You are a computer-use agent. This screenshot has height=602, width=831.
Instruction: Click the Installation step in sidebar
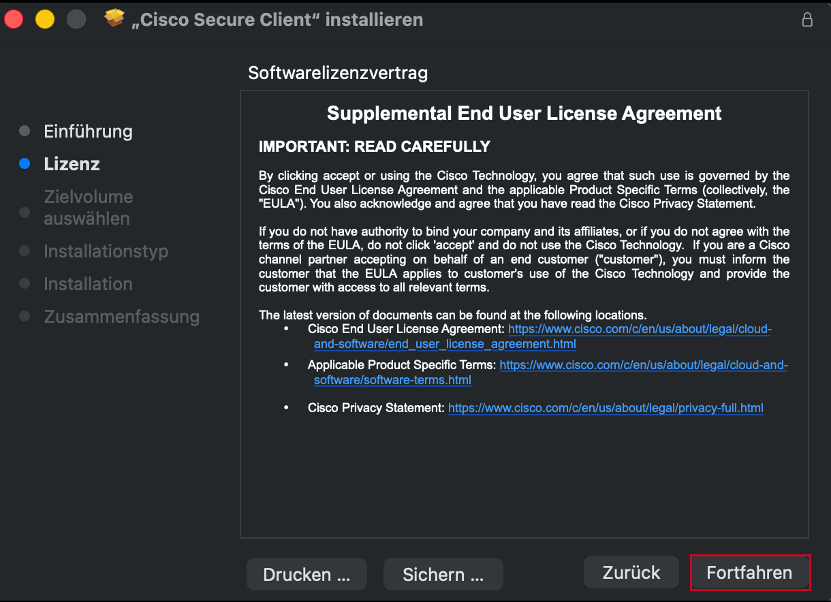(88, 284)
